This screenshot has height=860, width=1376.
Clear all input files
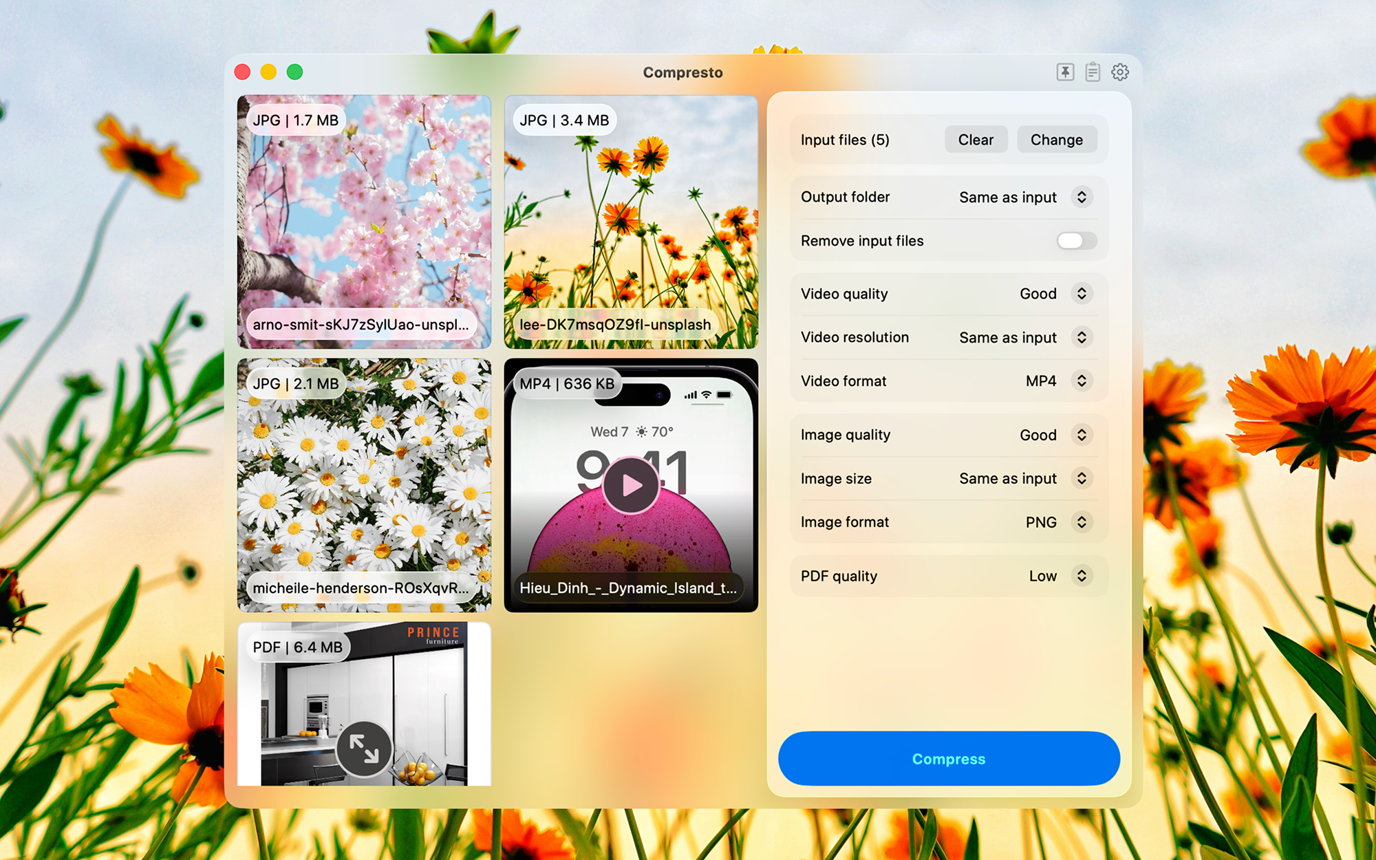point(976,140)
